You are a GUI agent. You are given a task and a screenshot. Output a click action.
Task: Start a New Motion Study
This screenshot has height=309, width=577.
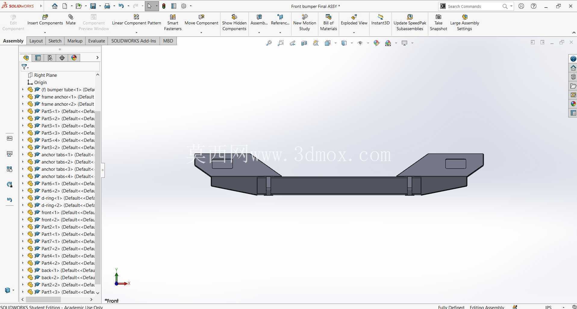[304, 23]
